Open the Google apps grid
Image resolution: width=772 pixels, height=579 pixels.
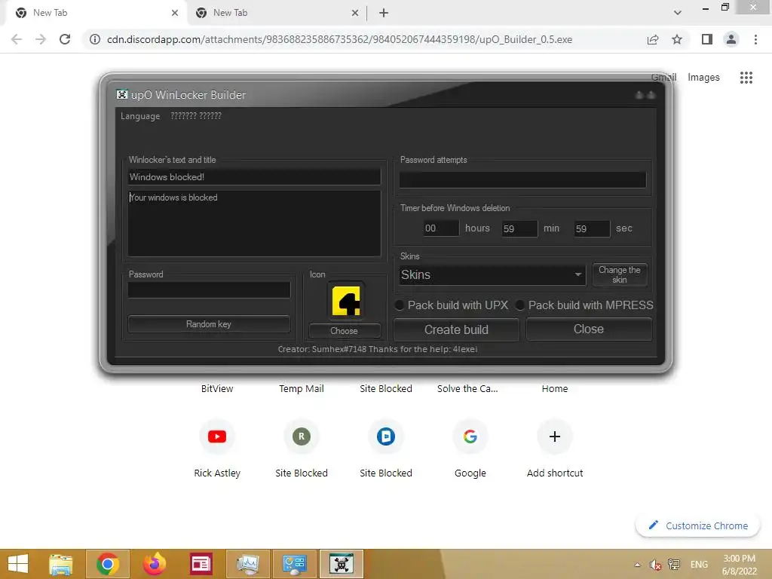pyautogui.click(x=746, y=78)
